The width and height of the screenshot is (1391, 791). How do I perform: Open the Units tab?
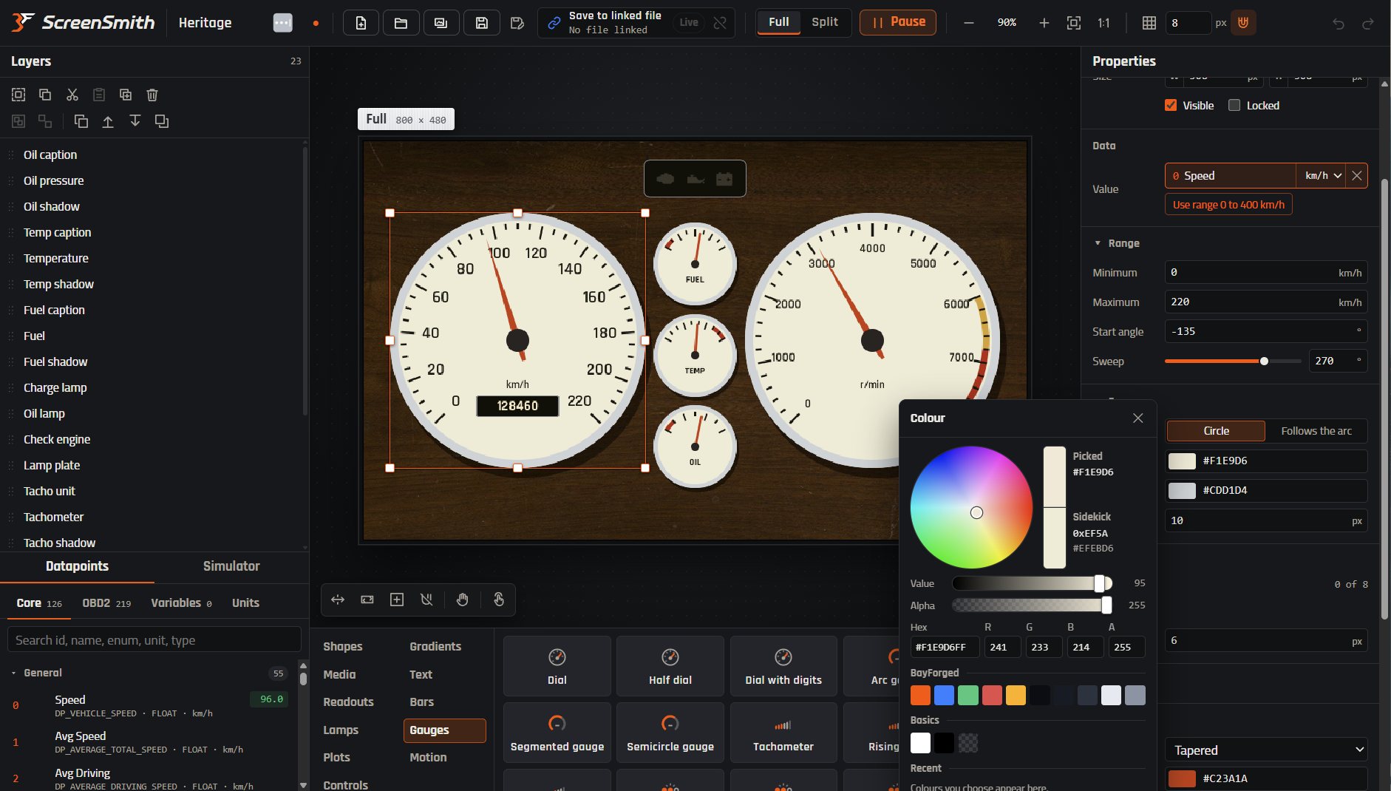coord(245,603)
